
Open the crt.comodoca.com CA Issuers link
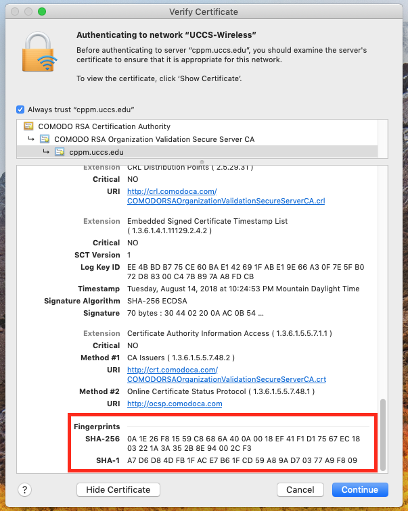[x=227, y=374]
